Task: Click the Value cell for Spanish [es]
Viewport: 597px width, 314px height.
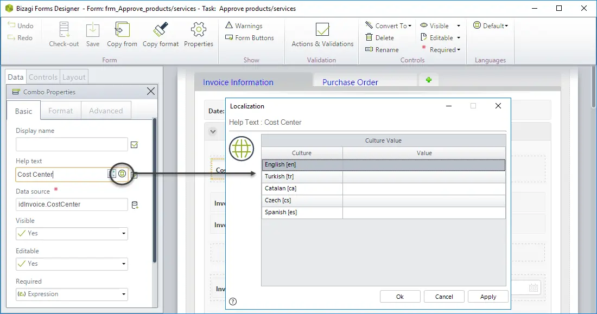Action: click(x=424, y=213)
